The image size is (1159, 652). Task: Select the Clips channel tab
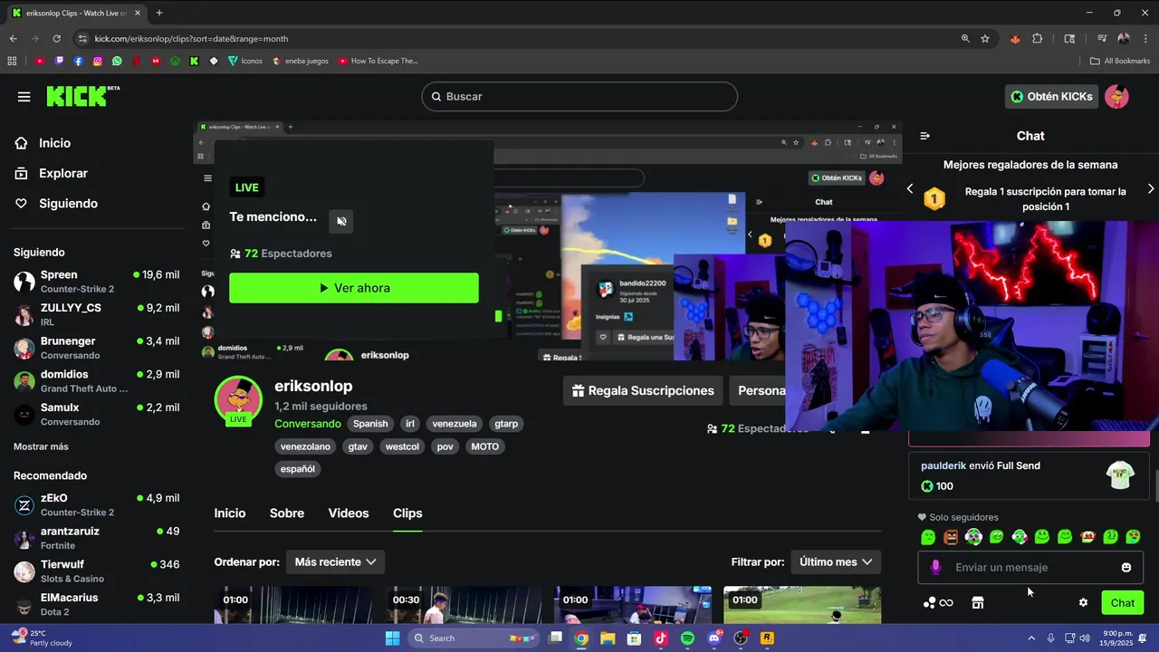(407, 513)
